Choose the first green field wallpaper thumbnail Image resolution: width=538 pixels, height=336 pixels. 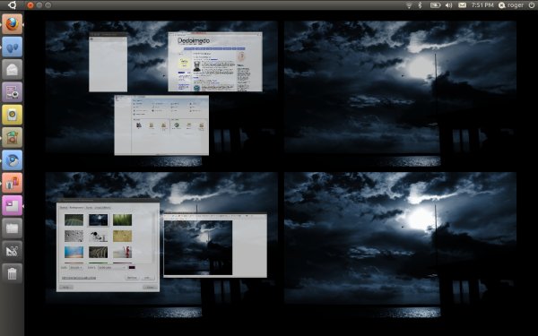(x=74, y=220)
